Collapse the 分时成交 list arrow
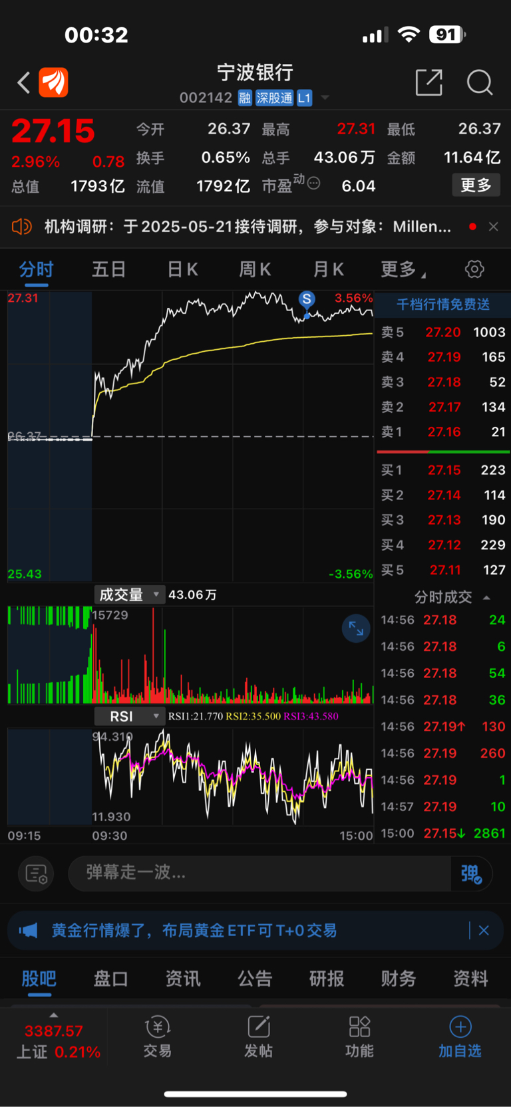 pos(486,597)
